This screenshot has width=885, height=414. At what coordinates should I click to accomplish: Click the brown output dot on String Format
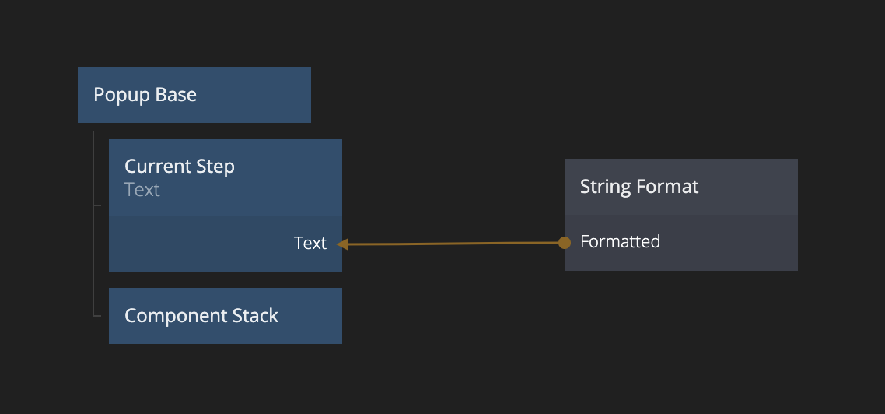[565, 243]
